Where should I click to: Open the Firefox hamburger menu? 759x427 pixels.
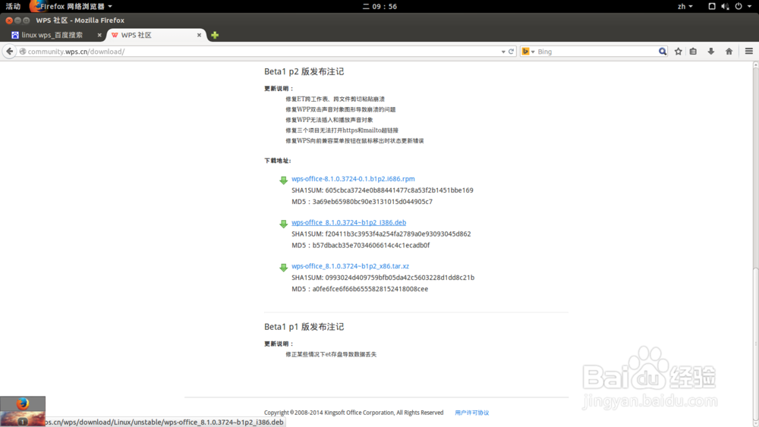[x=749, y=52]
